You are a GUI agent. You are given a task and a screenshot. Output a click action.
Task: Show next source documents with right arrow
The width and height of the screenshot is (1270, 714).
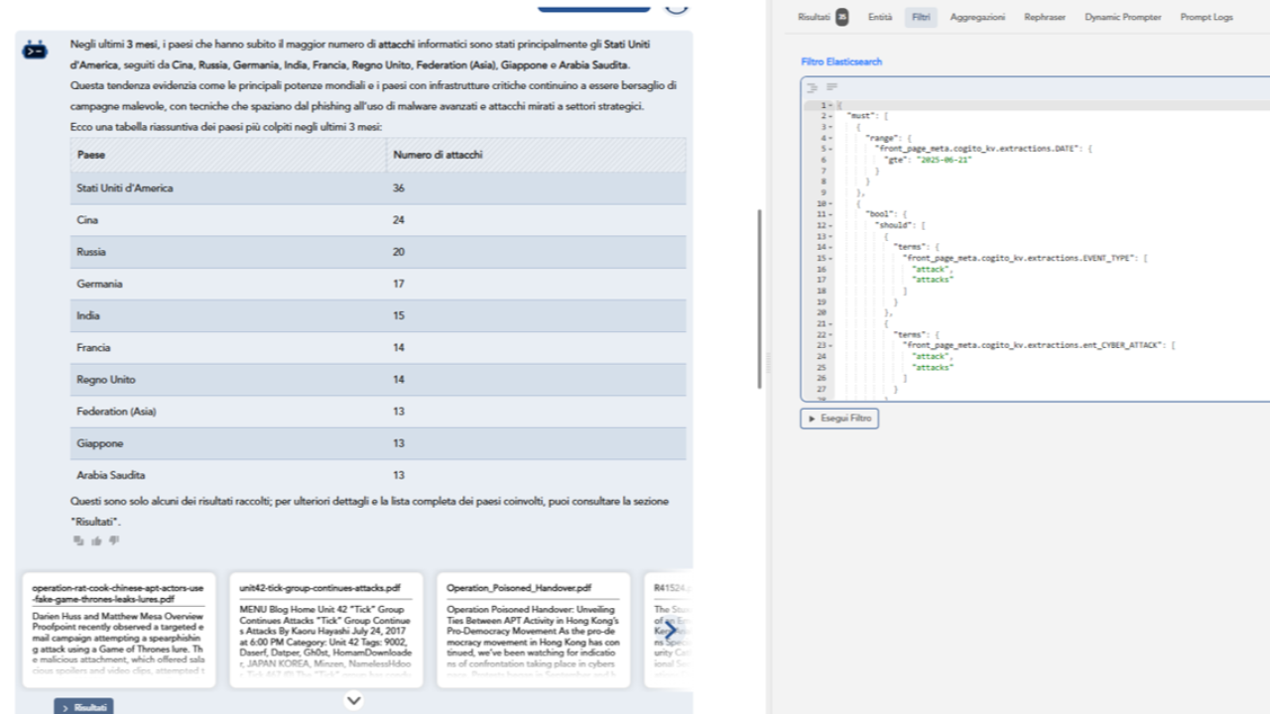coord(670,630)
